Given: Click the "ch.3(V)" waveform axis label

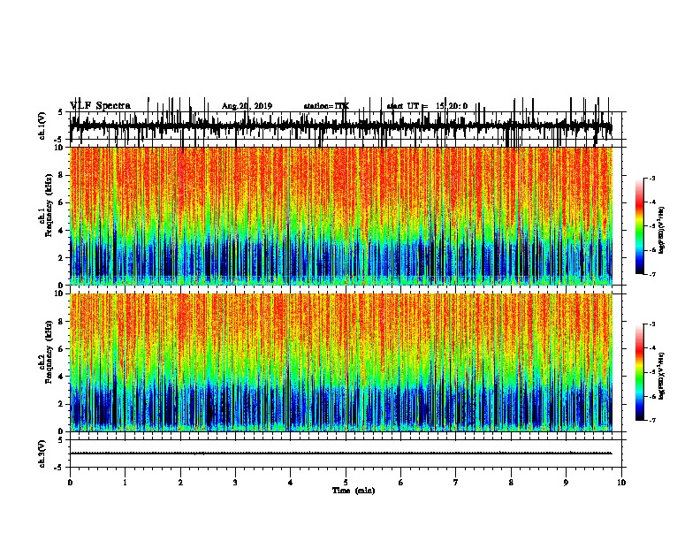Looking at the screenshot, I should click(x=42, y=453).
